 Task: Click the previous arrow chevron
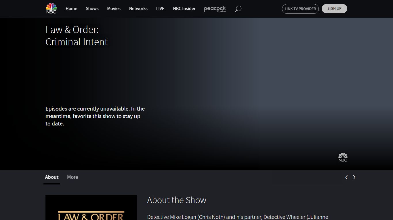[346, 177]
